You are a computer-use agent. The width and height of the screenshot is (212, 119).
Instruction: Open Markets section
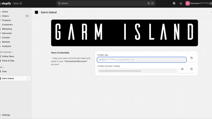pos(6,42)
